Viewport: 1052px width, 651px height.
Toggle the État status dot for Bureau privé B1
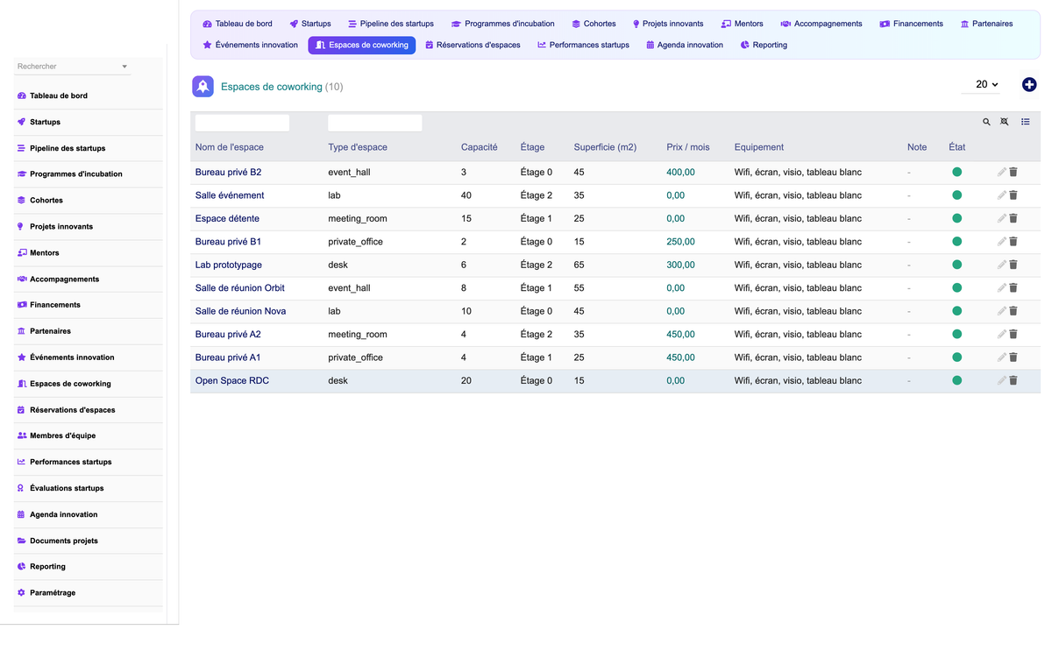(957, 242)
